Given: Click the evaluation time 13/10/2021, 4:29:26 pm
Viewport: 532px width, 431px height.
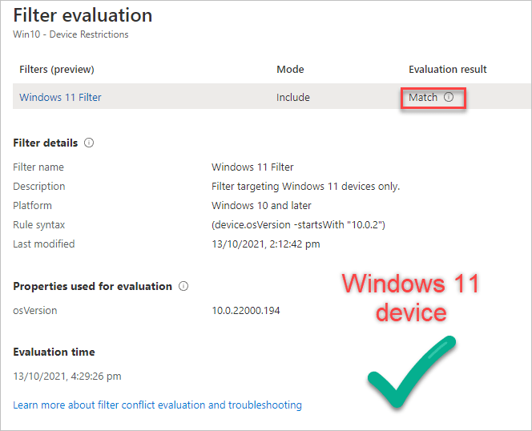Looking at the screenshot, I should coord(67,377).
